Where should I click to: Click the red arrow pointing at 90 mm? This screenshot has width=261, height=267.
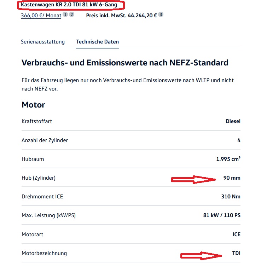[x=193, y=180]
